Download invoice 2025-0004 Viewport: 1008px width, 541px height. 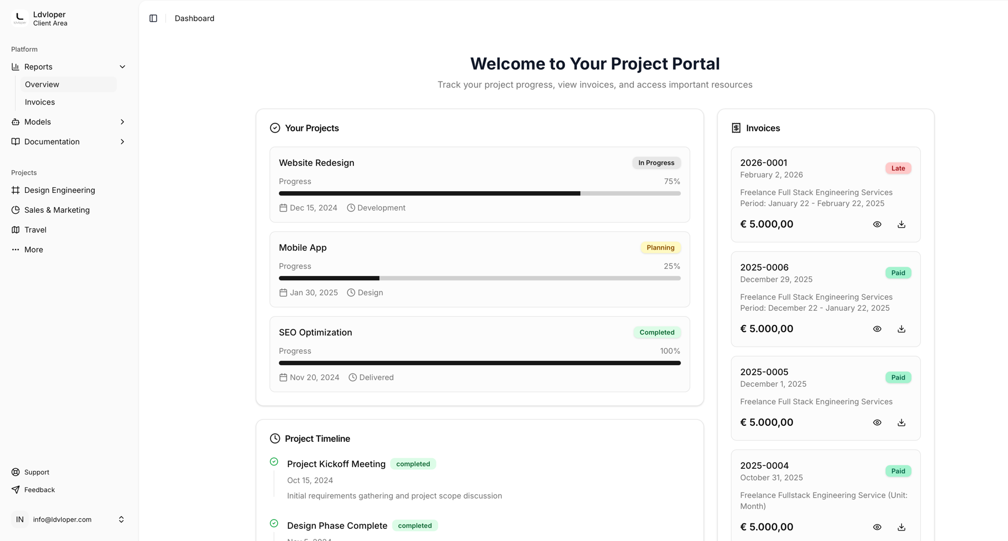pos(901,527)
